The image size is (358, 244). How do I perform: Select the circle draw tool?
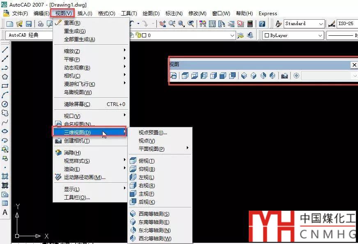5,104
